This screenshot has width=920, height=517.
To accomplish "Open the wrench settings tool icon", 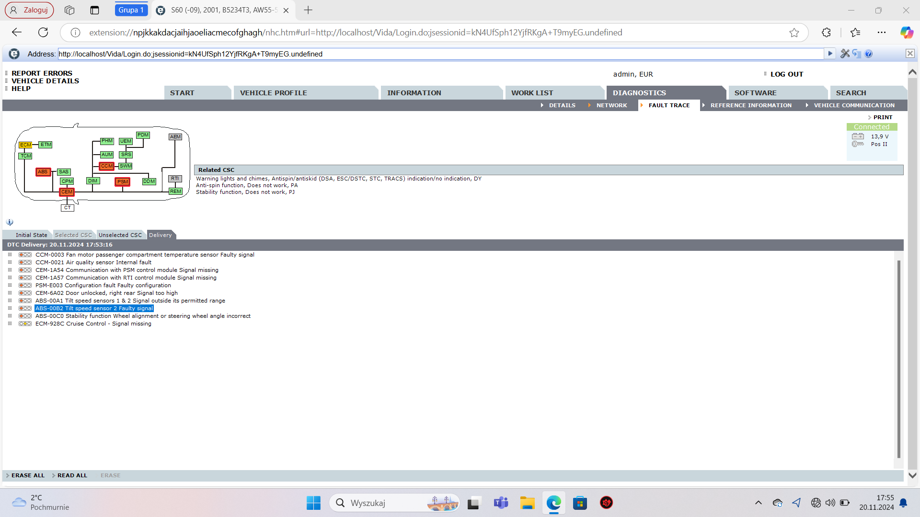I will [x=845, y=54].
